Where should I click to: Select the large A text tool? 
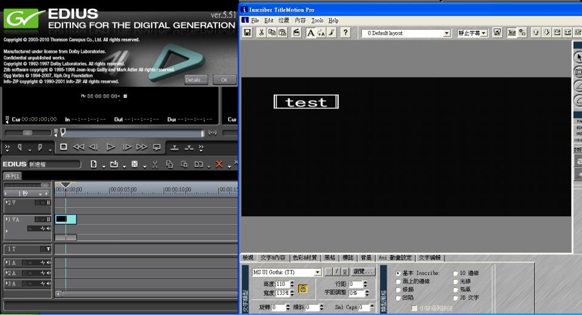[310, 33]
